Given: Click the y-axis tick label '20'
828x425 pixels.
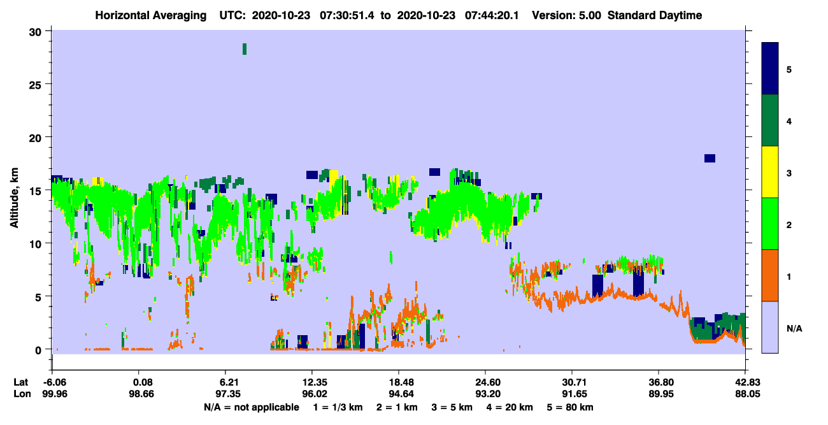Looking at the screenshot, I should click(37, 137).
